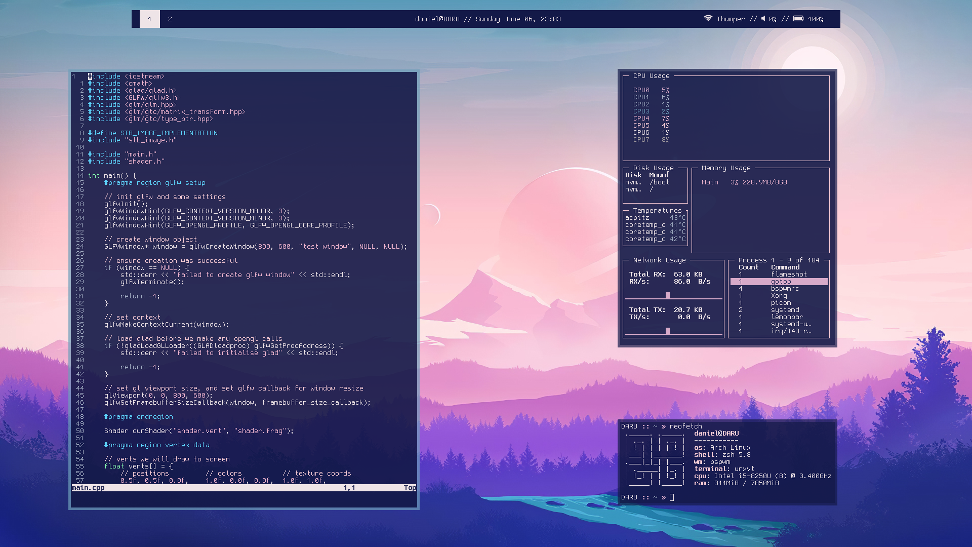Click the TX/s sparkline marker

point(668,331)
